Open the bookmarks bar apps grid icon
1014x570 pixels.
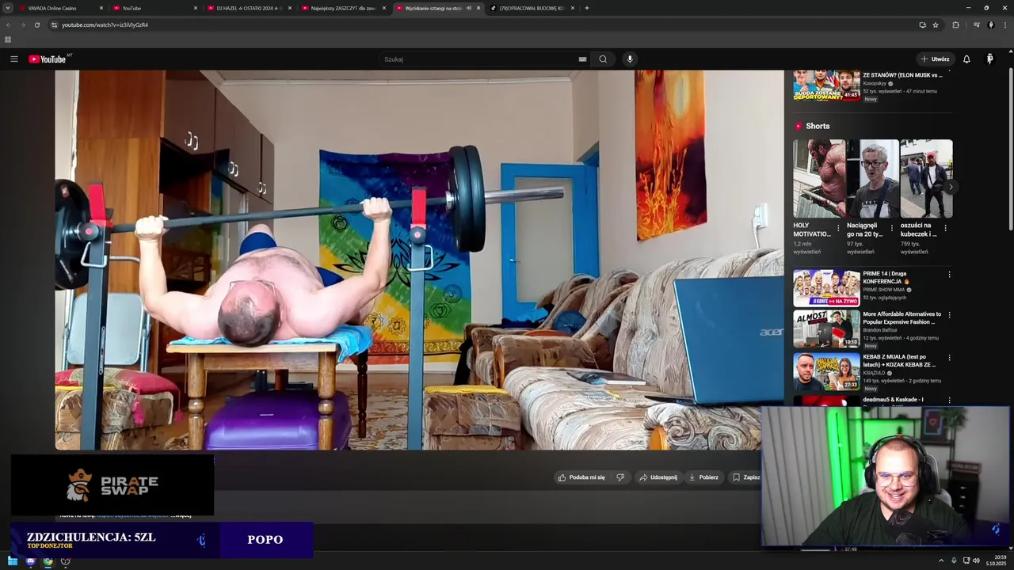8,40
